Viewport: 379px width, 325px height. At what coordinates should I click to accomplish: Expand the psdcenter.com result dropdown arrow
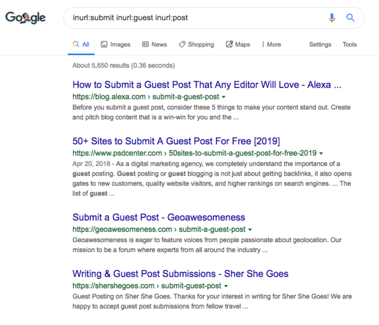[x=321, y=154]
